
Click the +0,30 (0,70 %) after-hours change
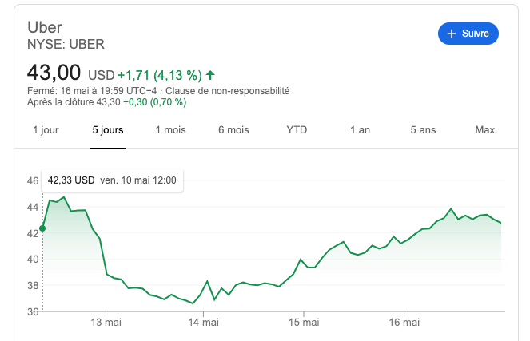click(x=155, y=102)
